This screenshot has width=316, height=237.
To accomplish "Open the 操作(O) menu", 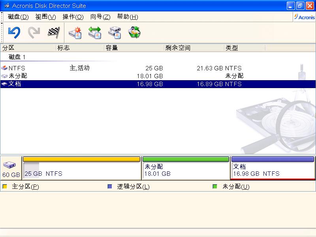I will (73, 17).
